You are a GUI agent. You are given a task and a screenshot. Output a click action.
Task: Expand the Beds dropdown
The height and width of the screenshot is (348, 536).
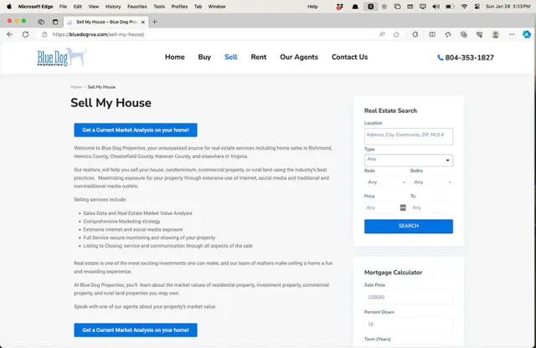pyautogui.click(x=386, y=182)
